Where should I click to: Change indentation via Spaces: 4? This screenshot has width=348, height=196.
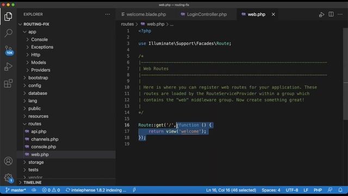tap(271, 190)
